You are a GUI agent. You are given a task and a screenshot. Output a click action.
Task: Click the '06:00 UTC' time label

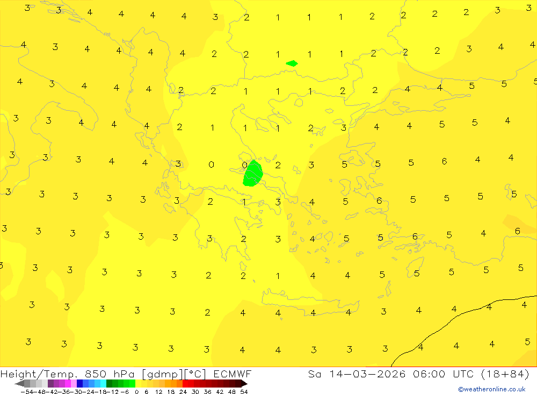tap(443, 374)
